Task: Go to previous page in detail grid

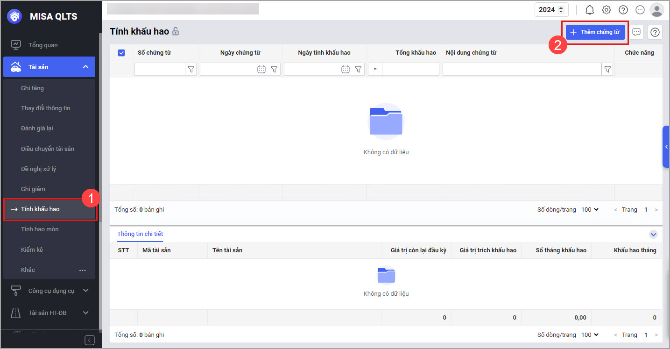Action: [615, 335]
